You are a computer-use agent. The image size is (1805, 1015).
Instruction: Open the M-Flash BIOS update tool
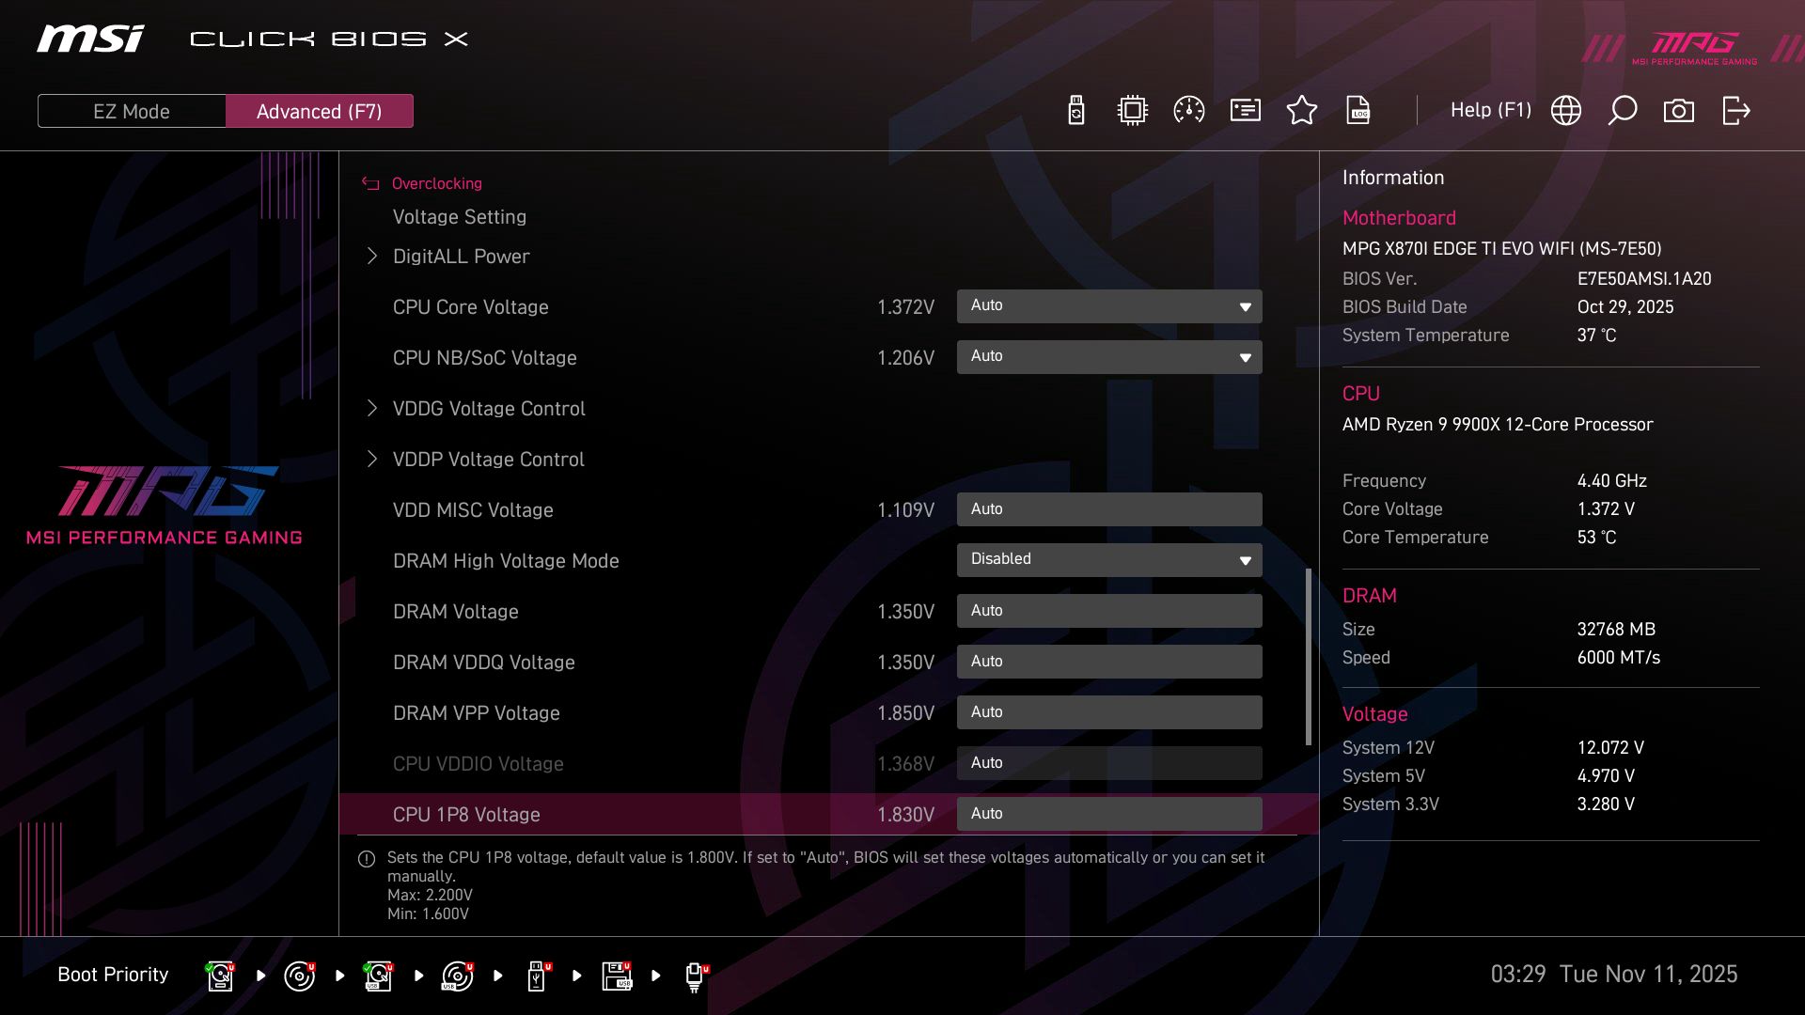[x=1075, y=110]
